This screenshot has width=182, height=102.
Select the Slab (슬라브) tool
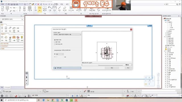coord(45,9)
